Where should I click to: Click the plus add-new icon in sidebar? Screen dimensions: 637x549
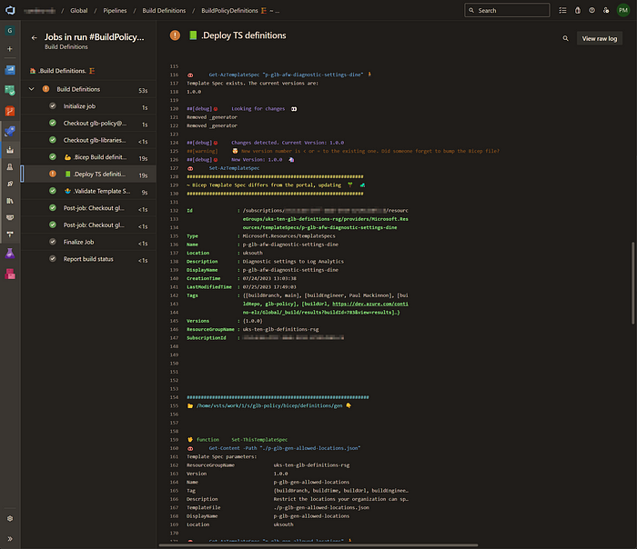pyautogui.click(x=10, y=49)
